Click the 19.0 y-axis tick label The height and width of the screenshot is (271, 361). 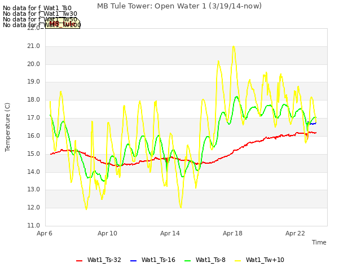pos(34,82)
